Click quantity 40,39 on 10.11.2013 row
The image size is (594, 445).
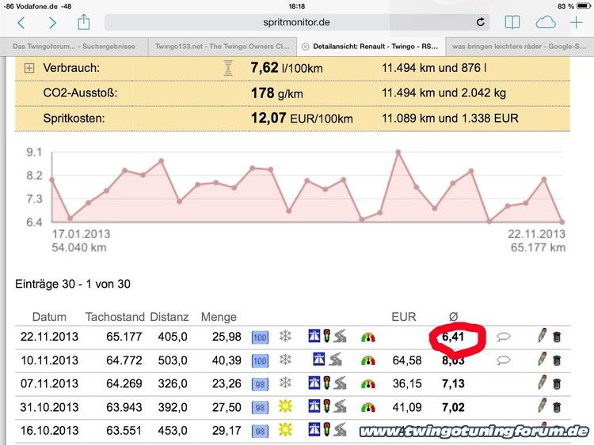(x=227, y=360)
